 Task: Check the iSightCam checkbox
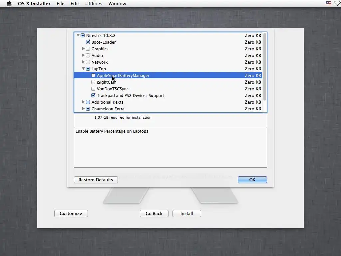click(93, 82)
